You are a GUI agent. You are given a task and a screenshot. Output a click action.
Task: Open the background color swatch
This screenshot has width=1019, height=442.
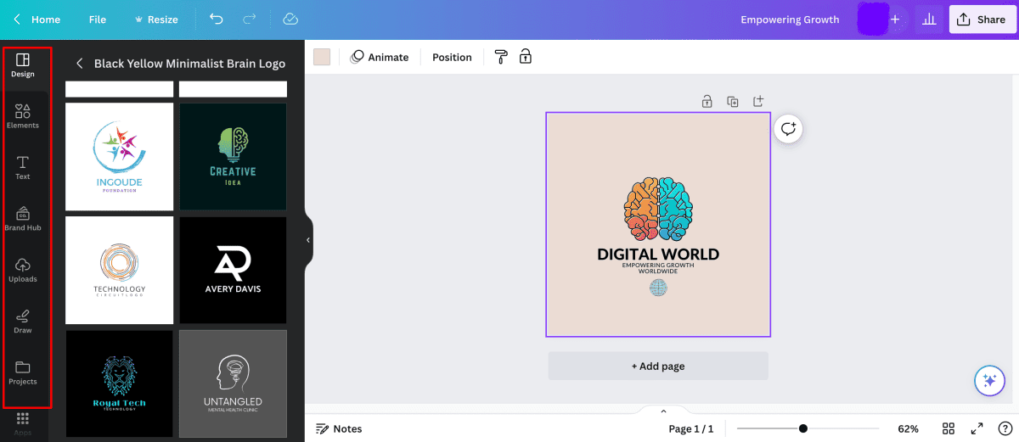(x=322, y=57)
